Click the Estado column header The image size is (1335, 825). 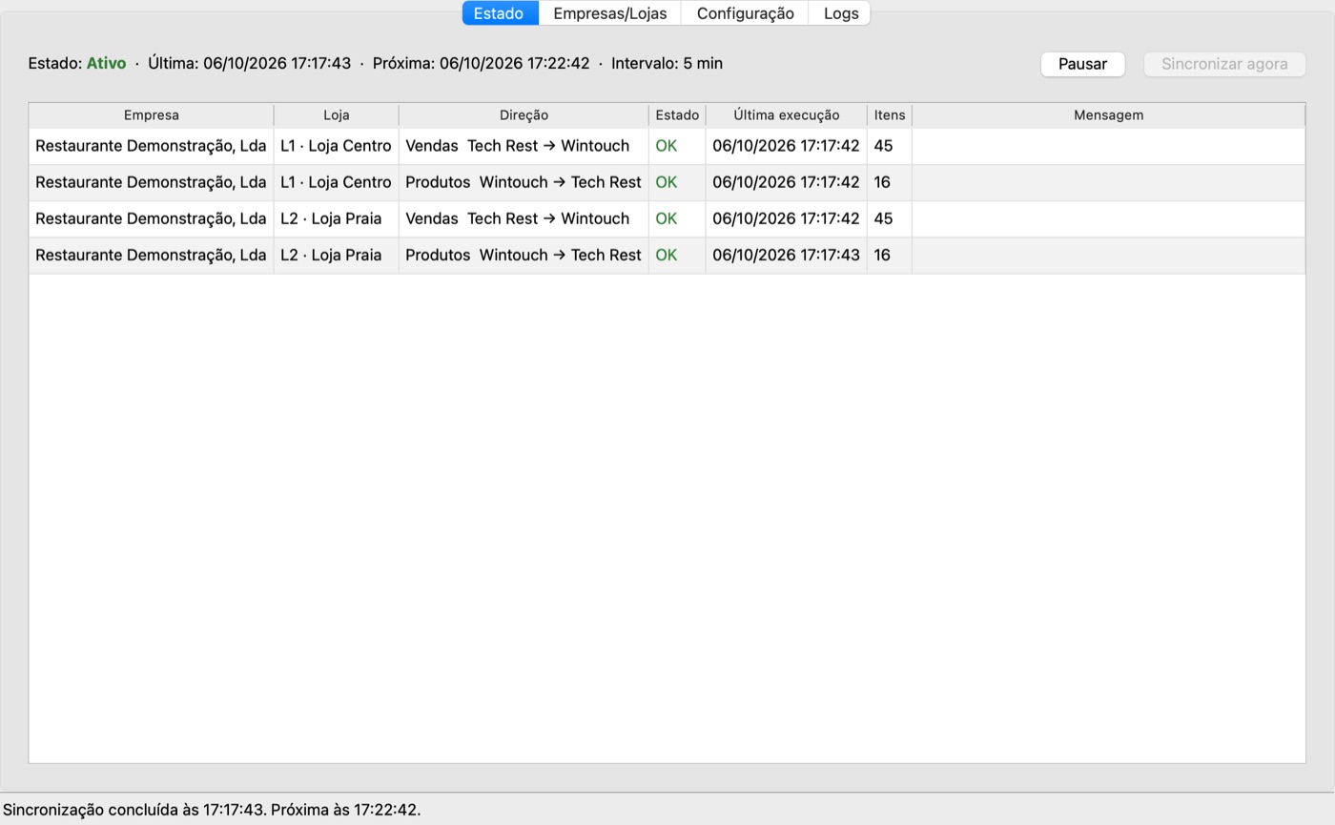tap(677, 115)
